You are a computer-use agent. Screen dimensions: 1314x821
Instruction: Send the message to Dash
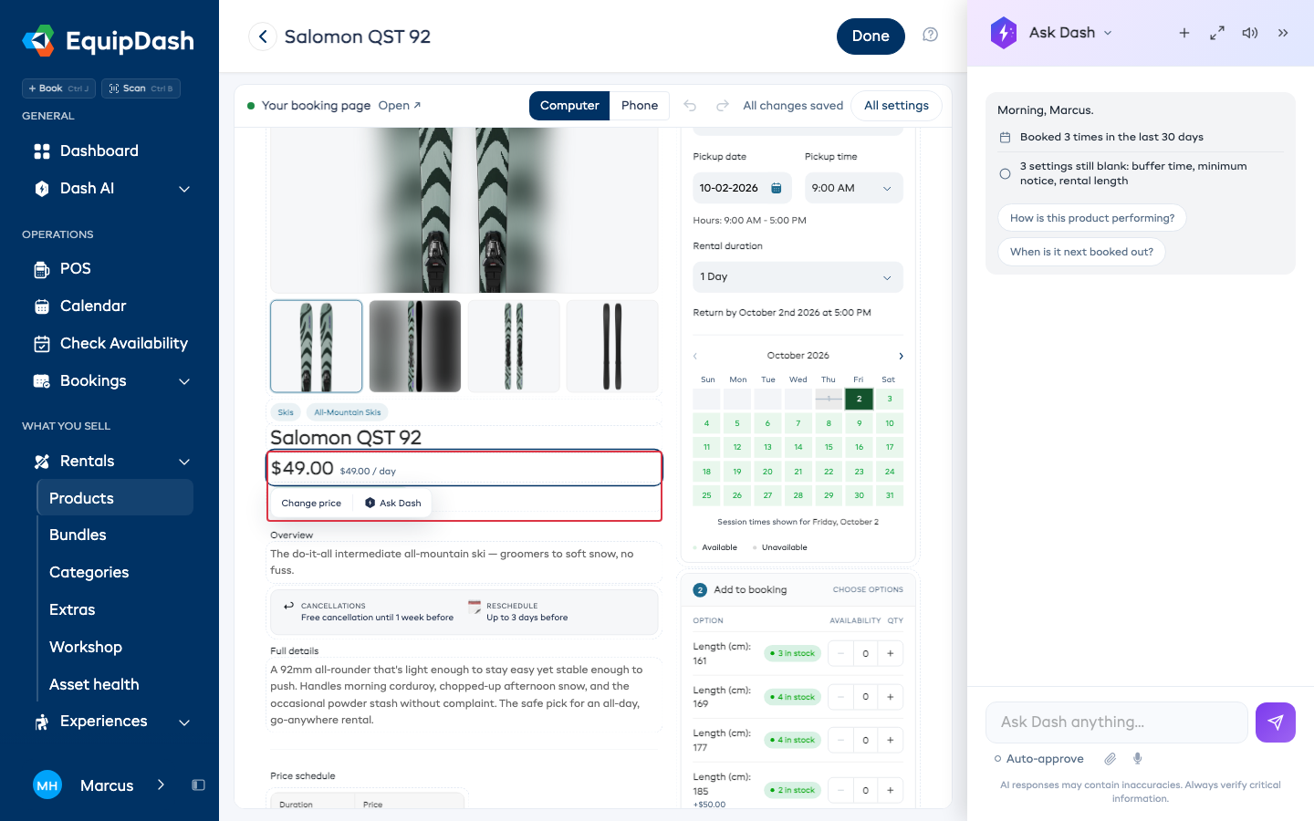(1276, 722)
